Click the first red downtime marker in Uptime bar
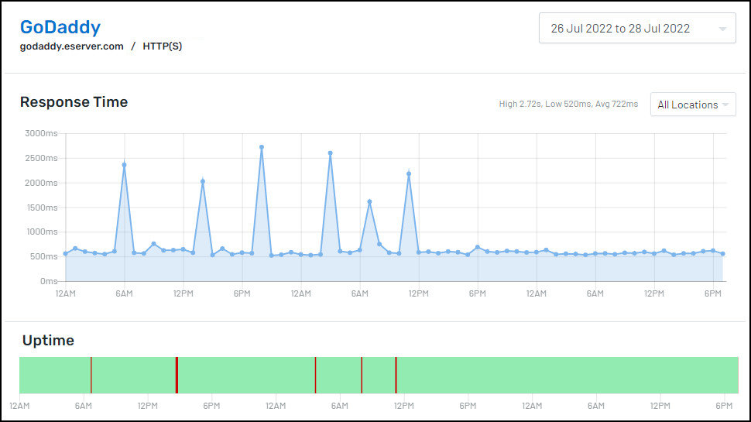751x422 pixels. point(91,375)
